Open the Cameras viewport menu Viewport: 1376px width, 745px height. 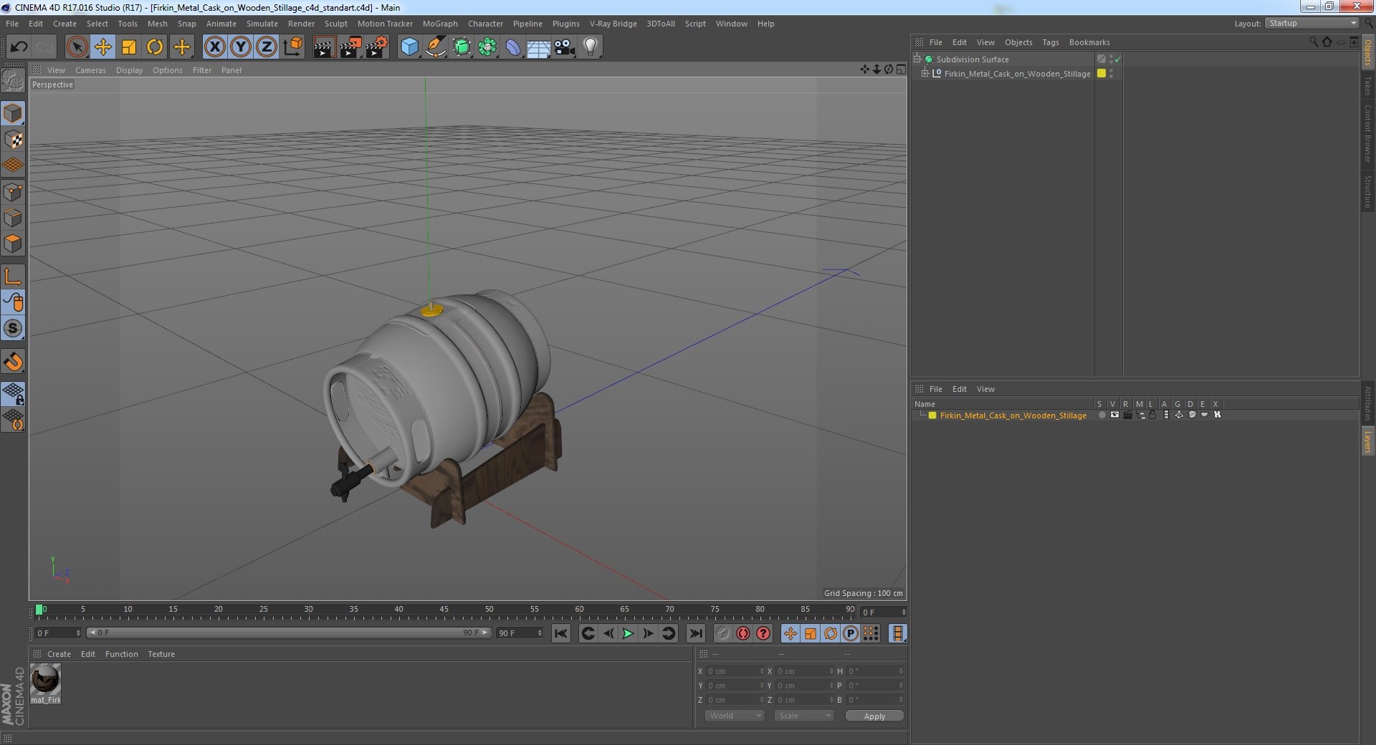pyautogui.click(x=90, y=70)
